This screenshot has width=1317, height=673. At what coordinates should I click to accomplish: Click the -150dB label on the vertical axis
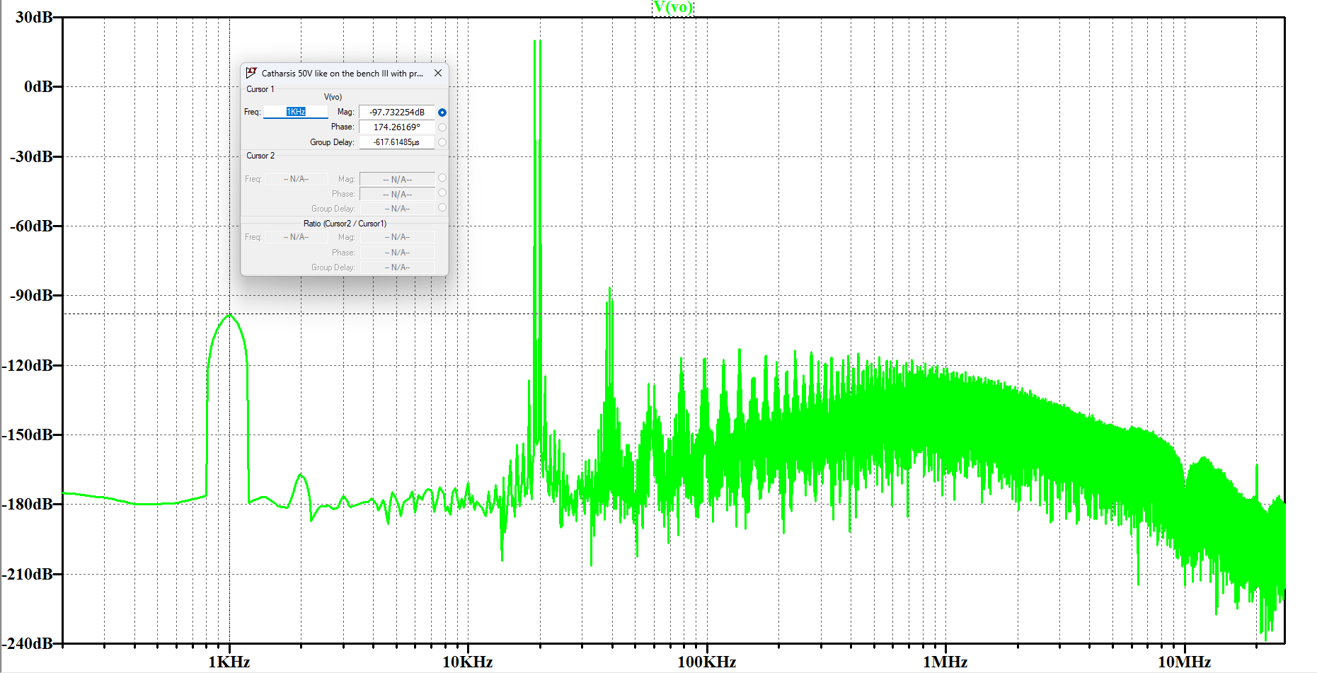(28, 435)
